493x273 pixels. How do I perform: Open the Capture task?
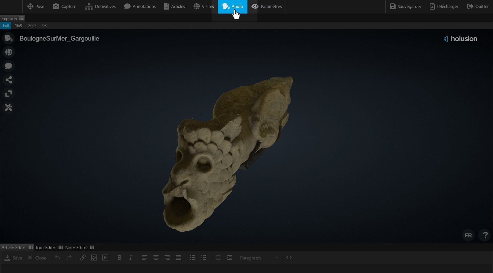point(65,6)
